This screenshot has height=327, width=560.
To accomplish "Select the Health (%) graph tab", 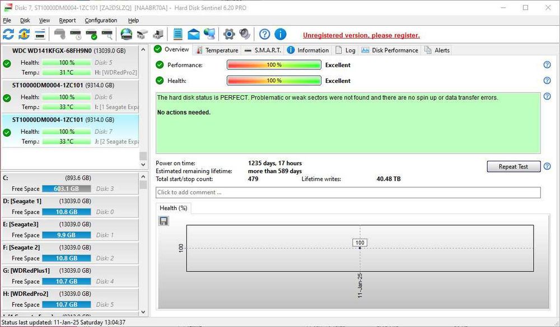I will click(x=173, y=208).
